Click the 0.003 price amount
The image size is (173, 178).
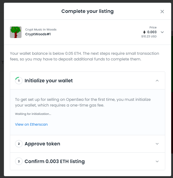(152, 32)
